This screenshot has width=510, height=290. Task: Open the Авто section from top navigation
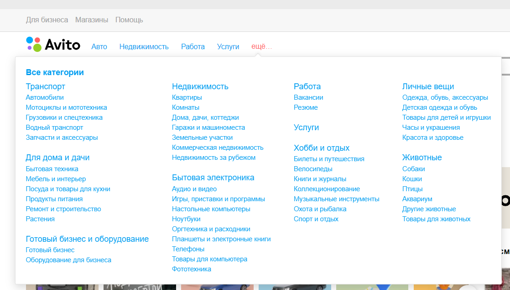(x=99, y=46)
